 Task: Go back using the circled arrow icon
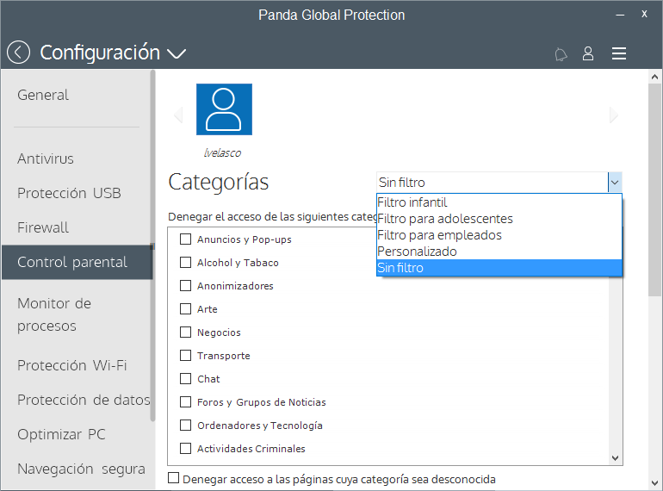click(x=18, y=53)
